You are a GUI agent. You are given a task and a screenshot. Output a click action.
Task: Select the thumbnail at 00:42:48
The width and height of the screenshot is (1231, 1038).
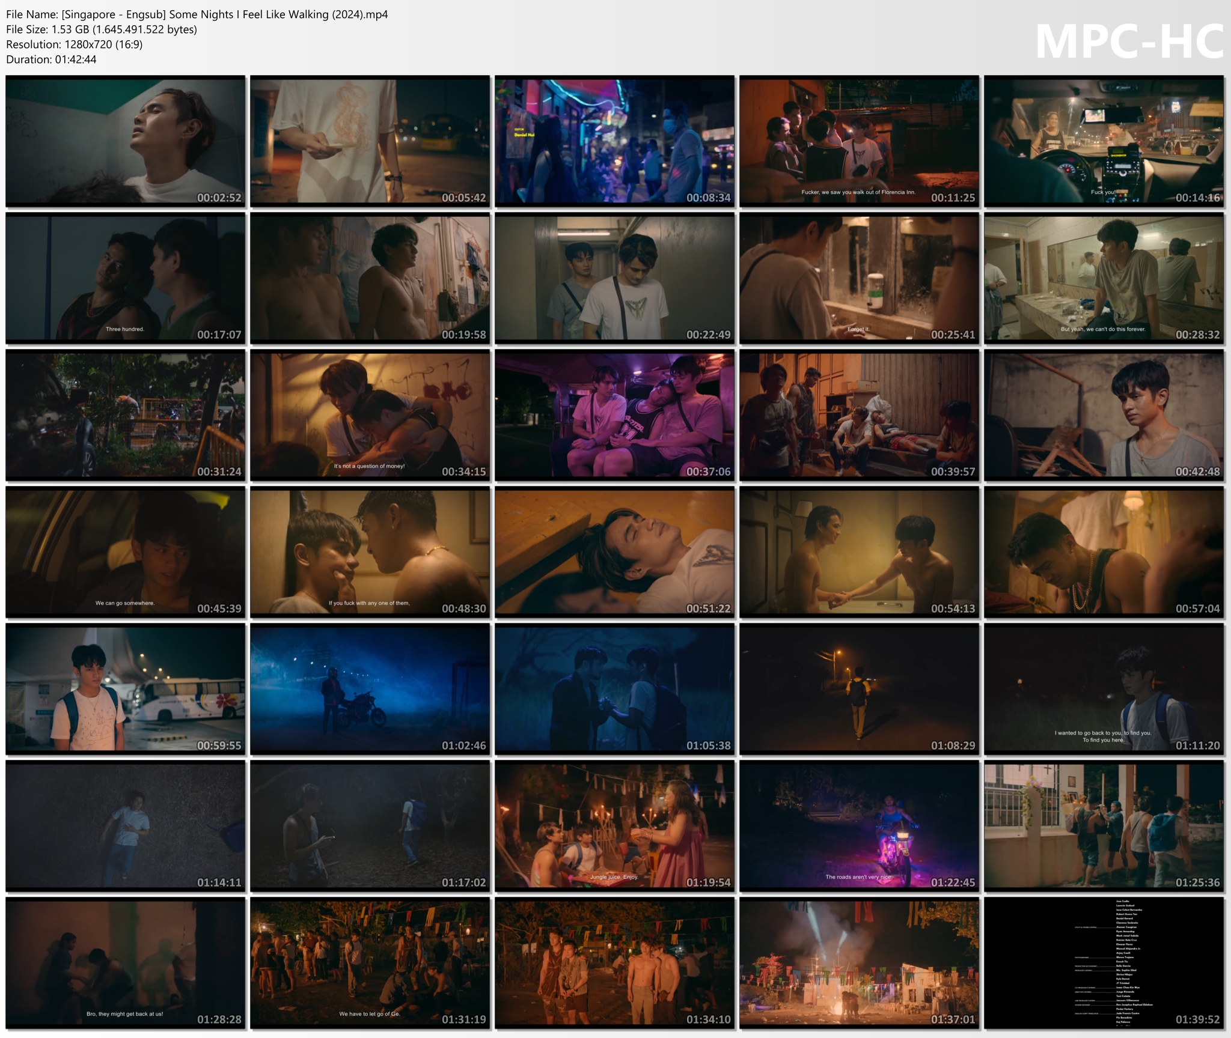1104,415
